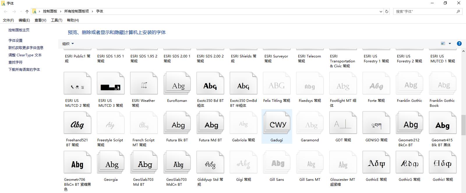Open 查找字符 link
This screenshot has height=193, width=466.
pyautogui.click(x=15, y=62)
